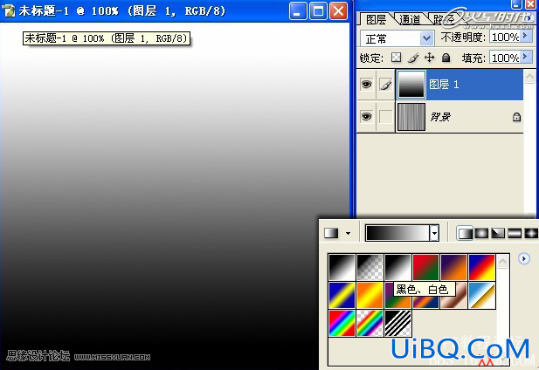
Task: Open the opacity slider arrow
Action: coord(526,36)
